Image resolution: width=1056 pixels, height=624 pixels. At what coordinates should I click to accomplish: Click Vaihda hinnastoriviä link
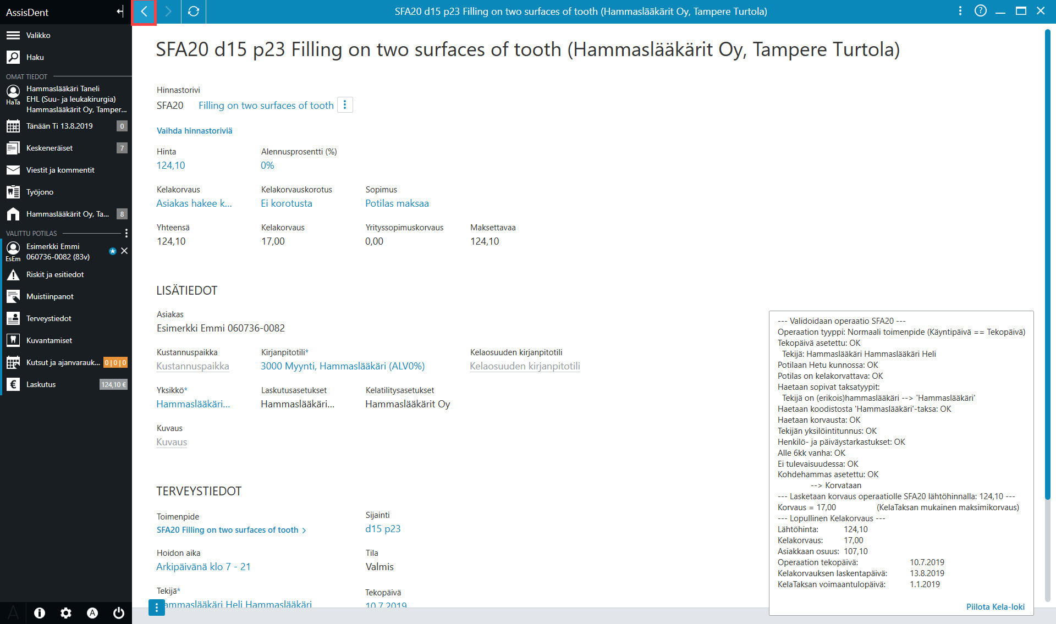(195, 131)
